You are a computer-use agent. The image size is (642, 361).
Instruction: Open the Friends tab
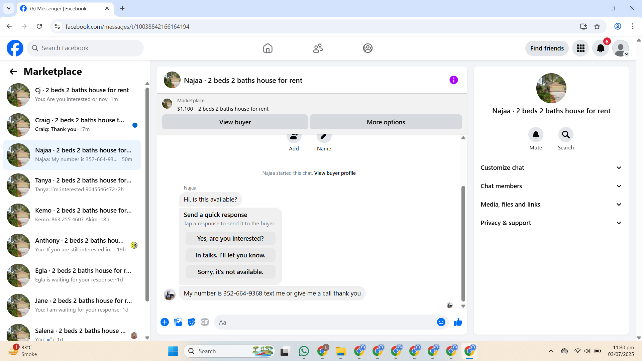[318, 48]
